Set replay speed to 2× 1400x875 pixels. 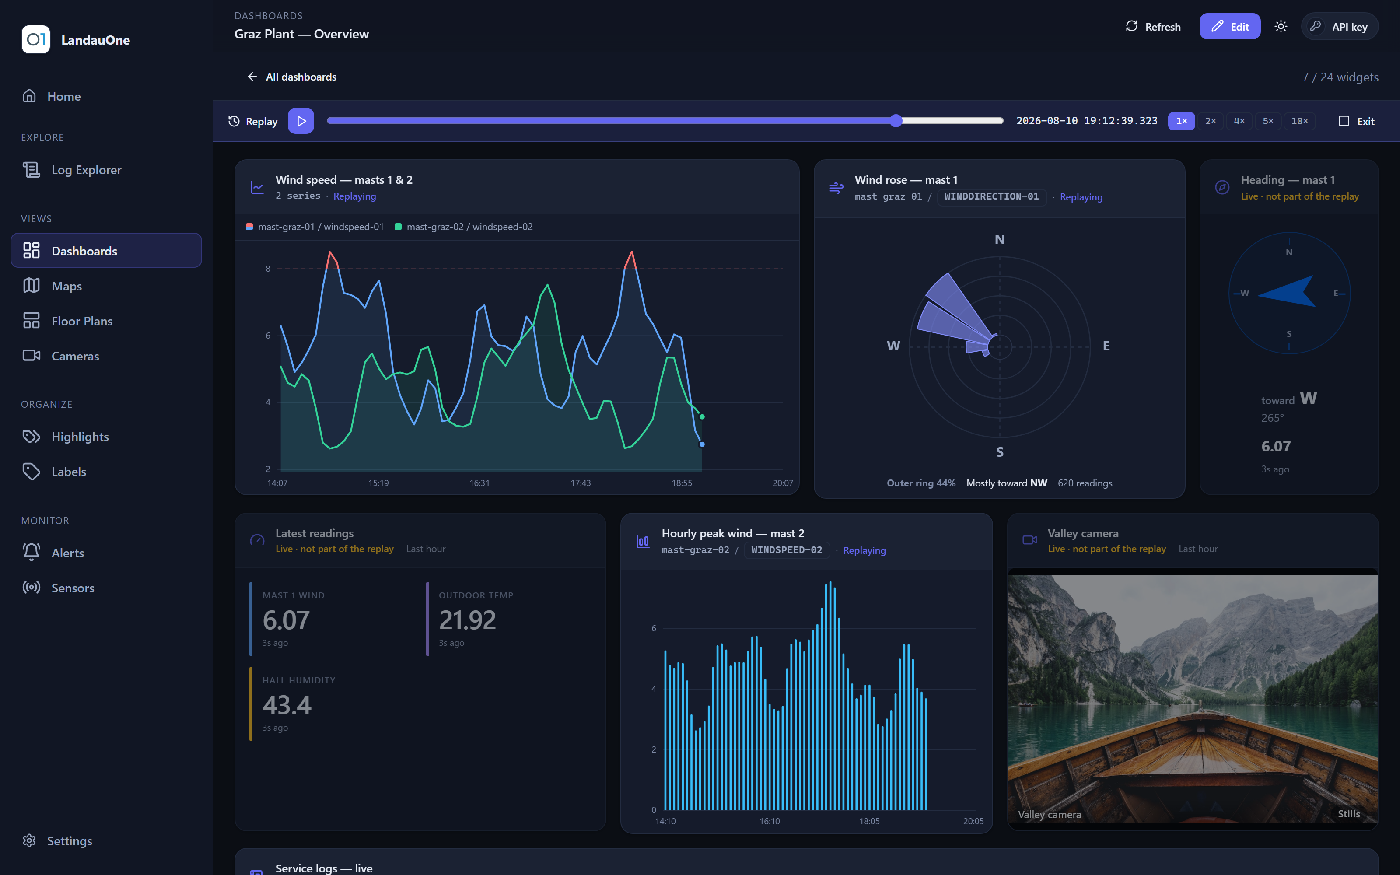tap(1210, 121)
